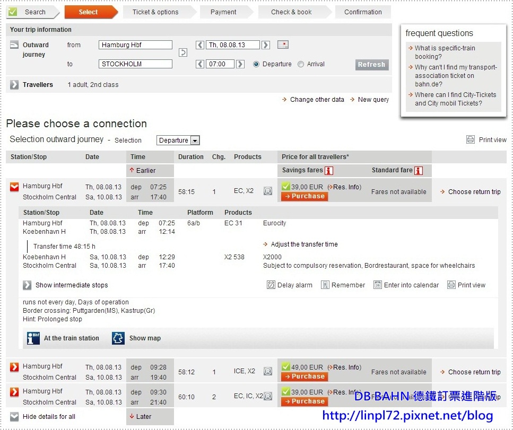Image resolution: width=513 pixels, height=430 pixels.
Task: Click the 07:00 time input field
Action: (x=220, y=64)
